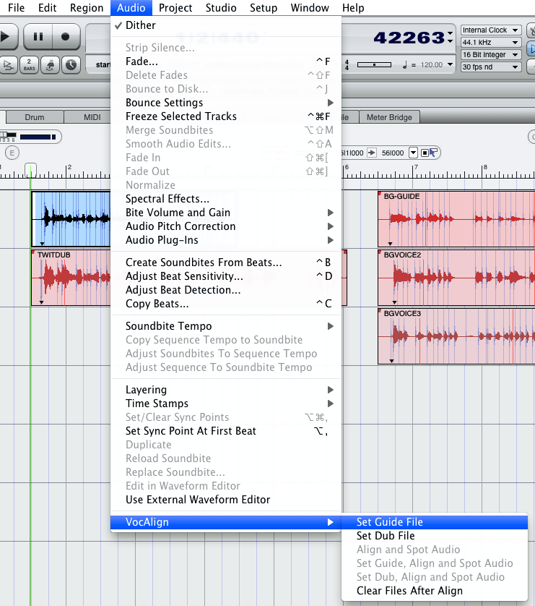Toggle the Dither checkmark option
Screen dimensions: 535x606
coord(140,25)
